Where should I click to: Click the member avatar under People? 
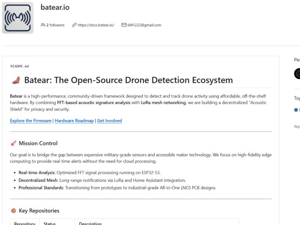click(297, 74)
